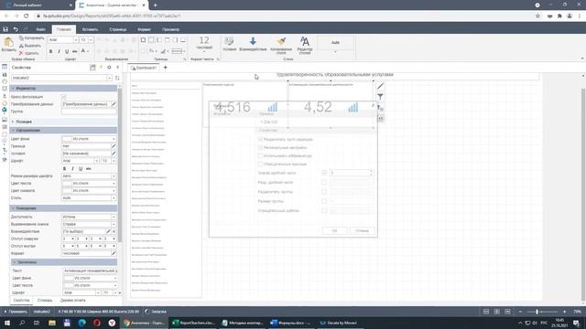Click pencil icon for Преобразование данных property
The width and height of the screenshot is (586, 329).
pyautogui.click(x=114, y=104)
